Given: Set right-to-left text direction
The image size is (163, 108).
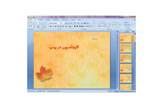Looking at the screenshot, I should [x=88, y=26].
